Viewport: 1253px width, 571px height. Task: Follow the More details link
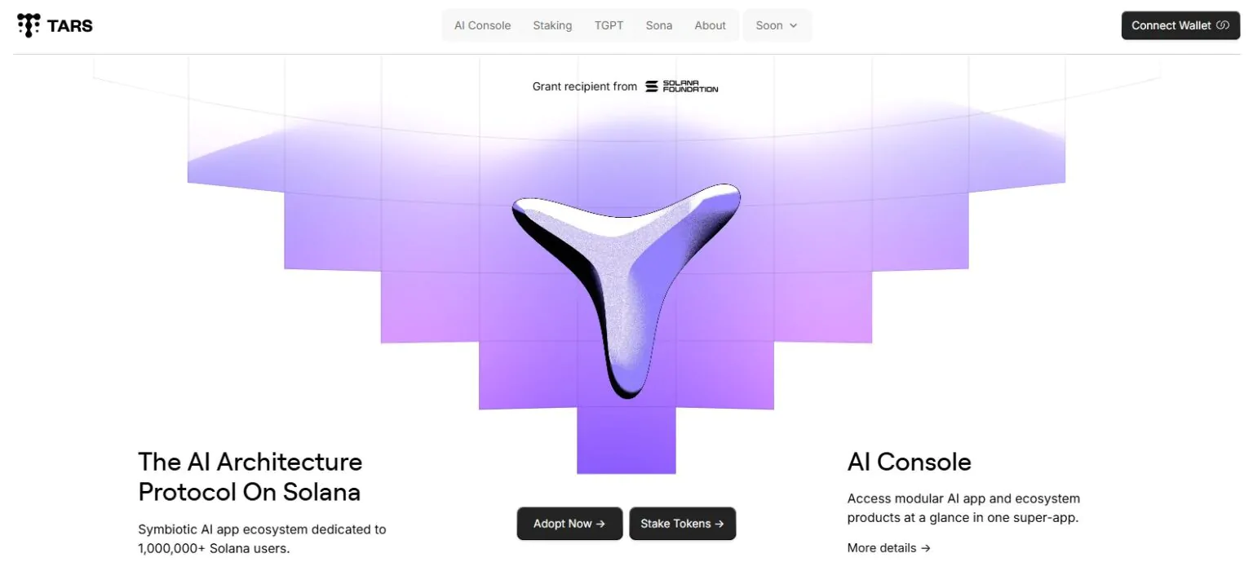pyautogui.click(x=888, y=548)
